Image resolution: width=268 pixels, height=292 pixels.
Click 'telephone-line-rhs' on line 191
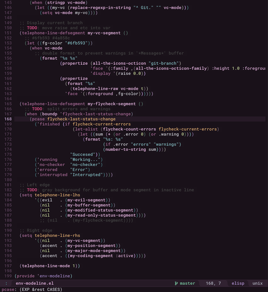pos(57,235)
